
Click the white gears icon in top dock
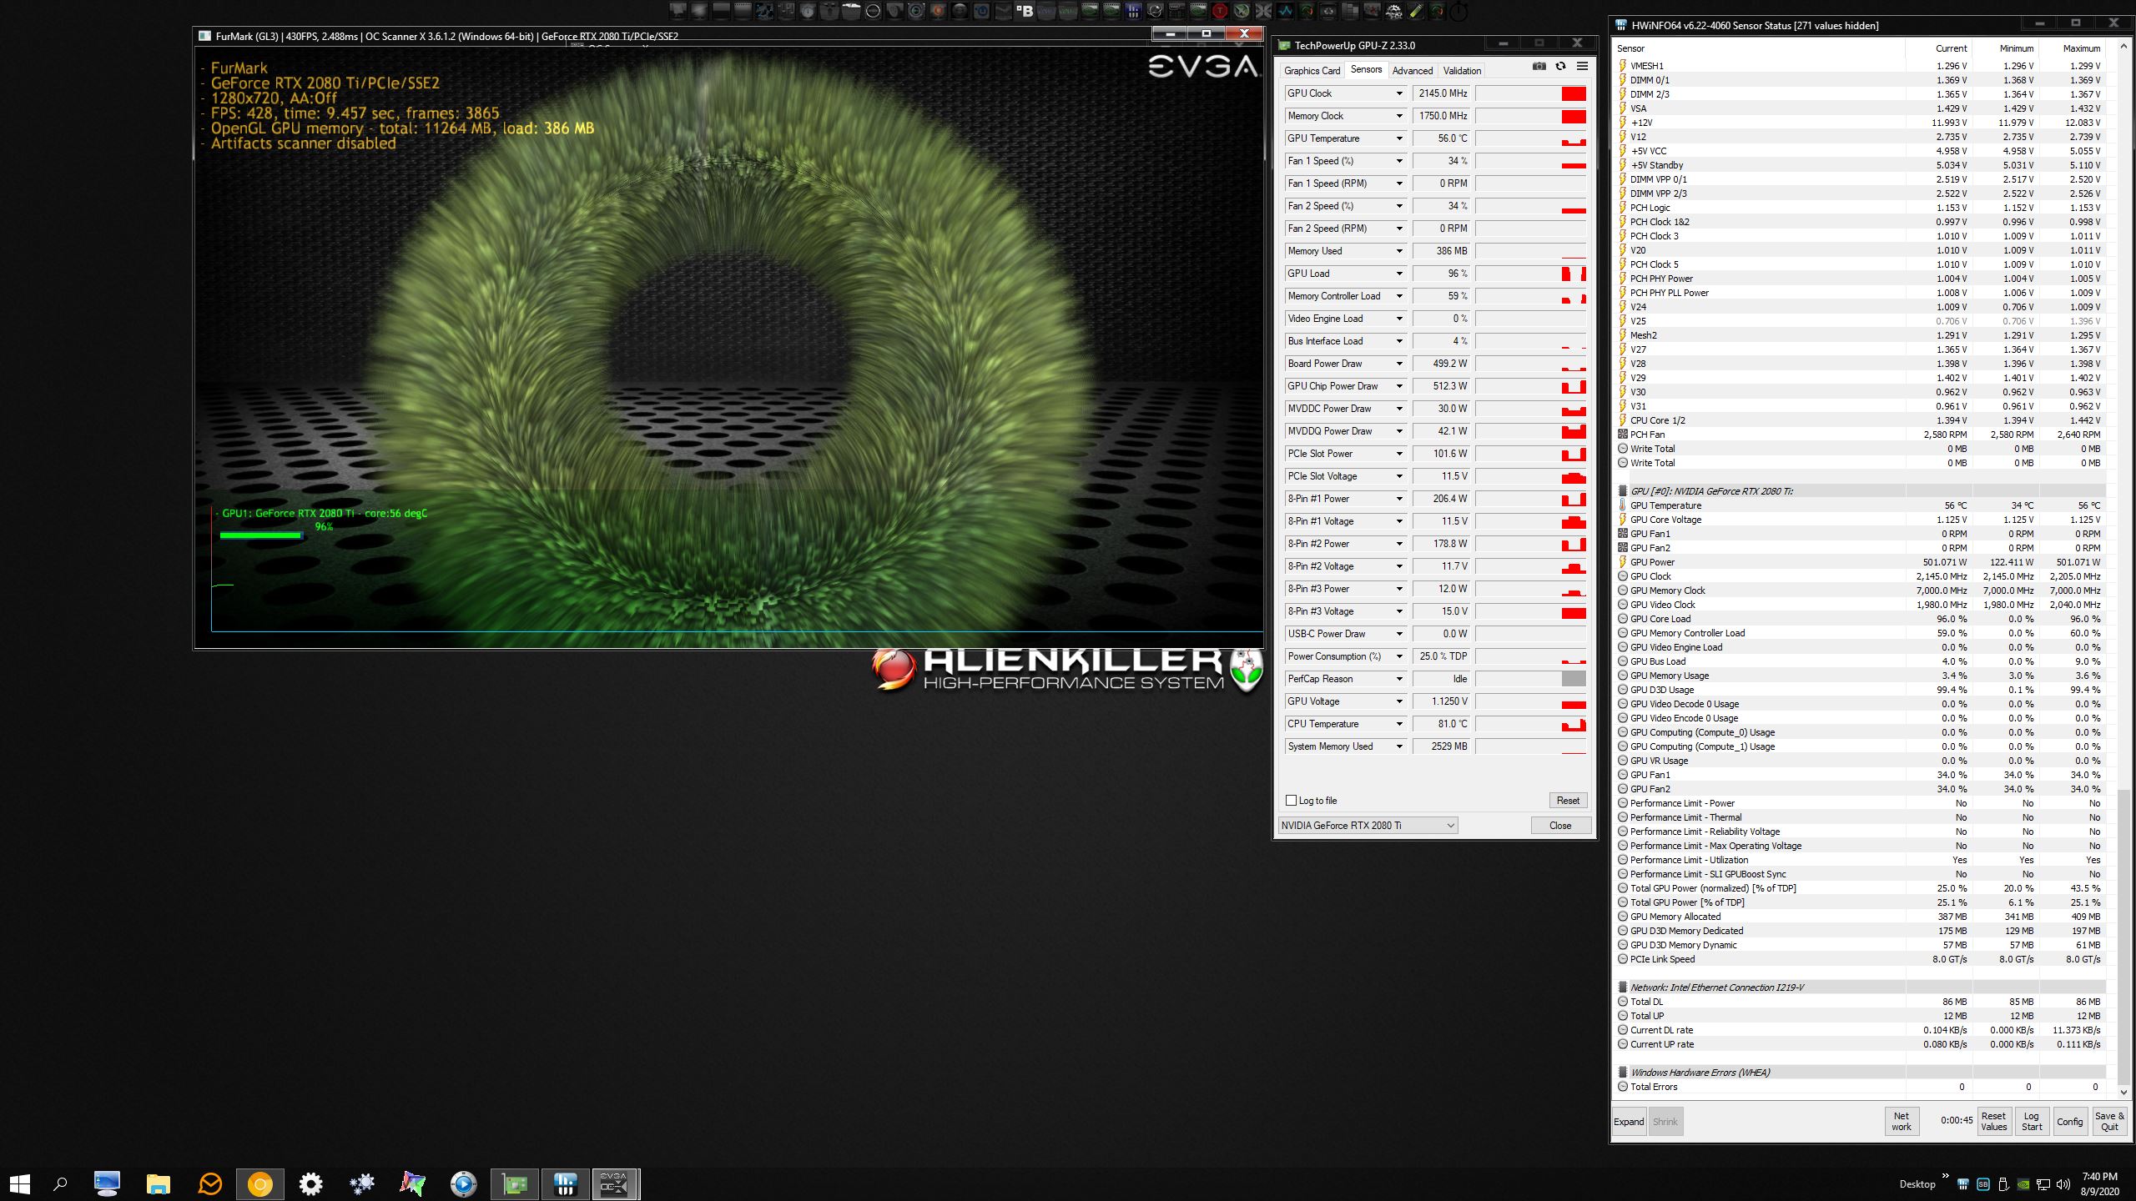tap(1393, 11)
